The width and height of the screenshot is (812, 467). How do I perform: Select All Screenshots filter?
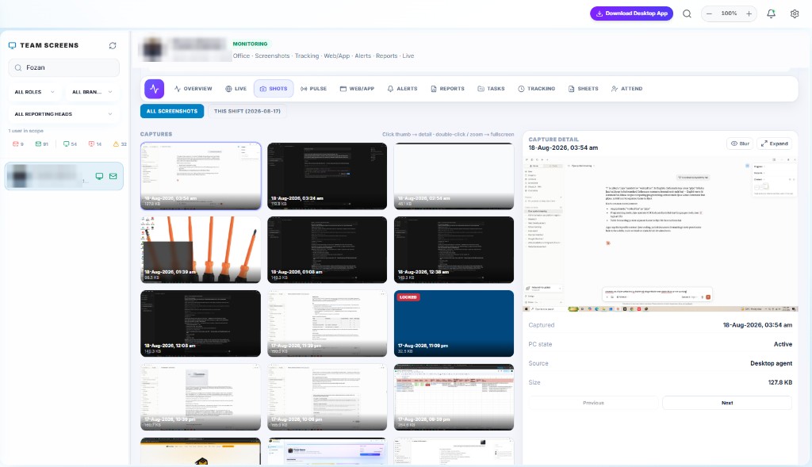[x=172, y=111]
